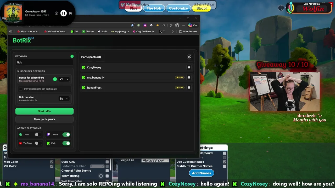Click Add Names button
Image resolution: width=335 pixels, height=188 pixels.
pos(202,173)
